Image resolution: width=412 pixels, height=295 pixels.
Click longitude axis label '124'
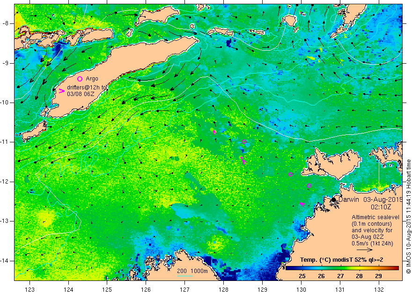pos(68,289)
